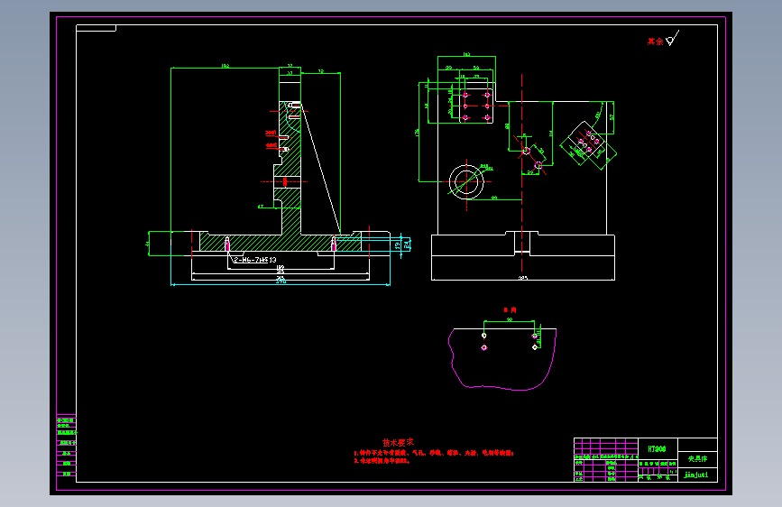The height and width of the screenshot is (507, 782).
Task: Select the red 技术要求 heading
Action: pyautogui.click(x=398, y=442)
